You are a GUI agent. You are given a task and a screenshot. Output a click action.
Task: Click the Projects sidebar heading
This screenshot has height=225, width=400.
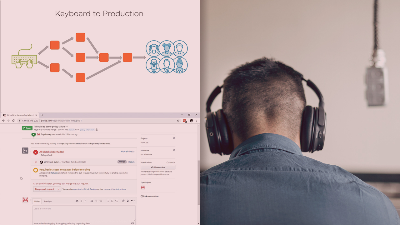[144, 138]
